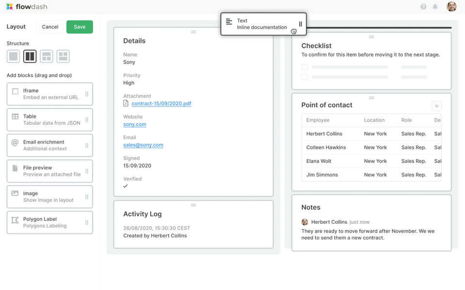Click the Verified checkmark in Details
The height and width of the screenshot is (290, 465).
click(x=125, y=186)
